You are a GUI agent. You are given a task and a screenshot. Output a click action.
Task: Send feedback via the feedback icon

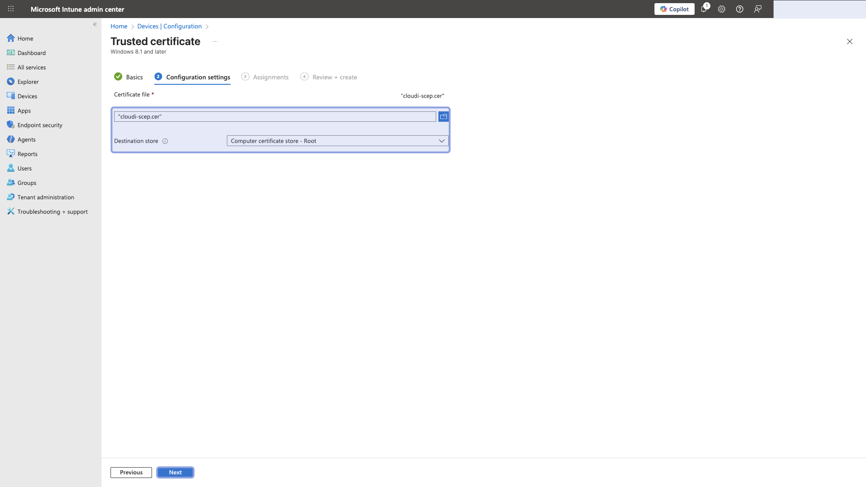tap(758, 9)
